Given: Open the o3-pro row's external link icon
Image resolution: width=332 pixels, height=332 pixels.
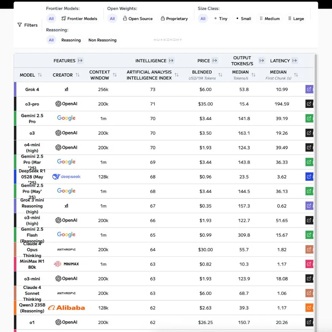Looking at the screenshot, I should click(x=309, y=104).
